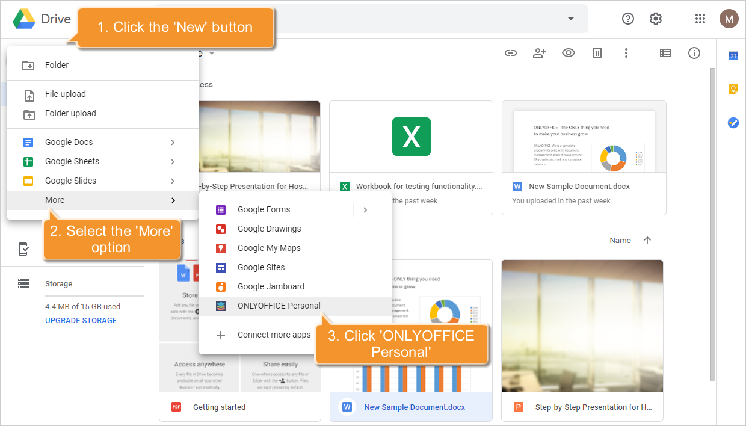Expand the More submenu arrow
This screenshot has height=426, width=746.
[x=173, y=200]
